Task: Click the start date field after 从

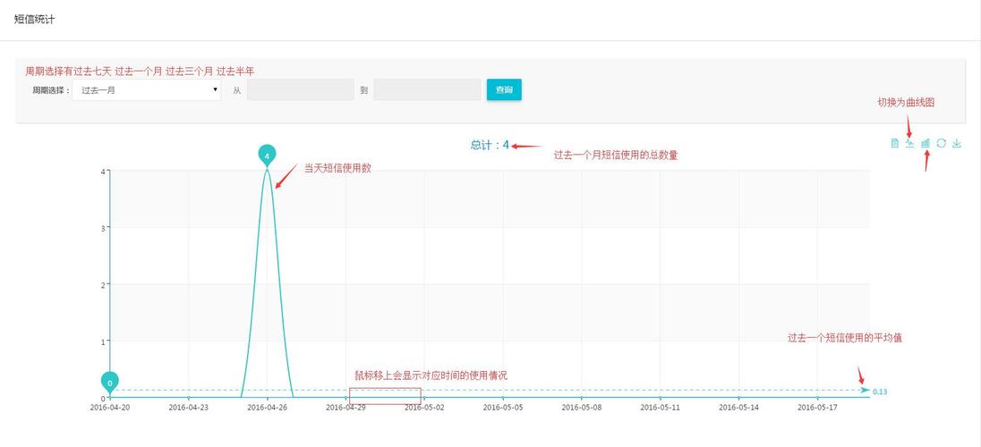Action: [301, 90]
